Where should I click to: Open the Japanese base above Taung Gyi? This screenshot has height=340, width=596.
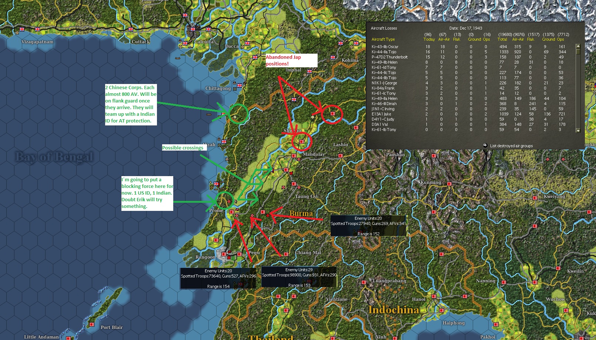coord(294,184)
